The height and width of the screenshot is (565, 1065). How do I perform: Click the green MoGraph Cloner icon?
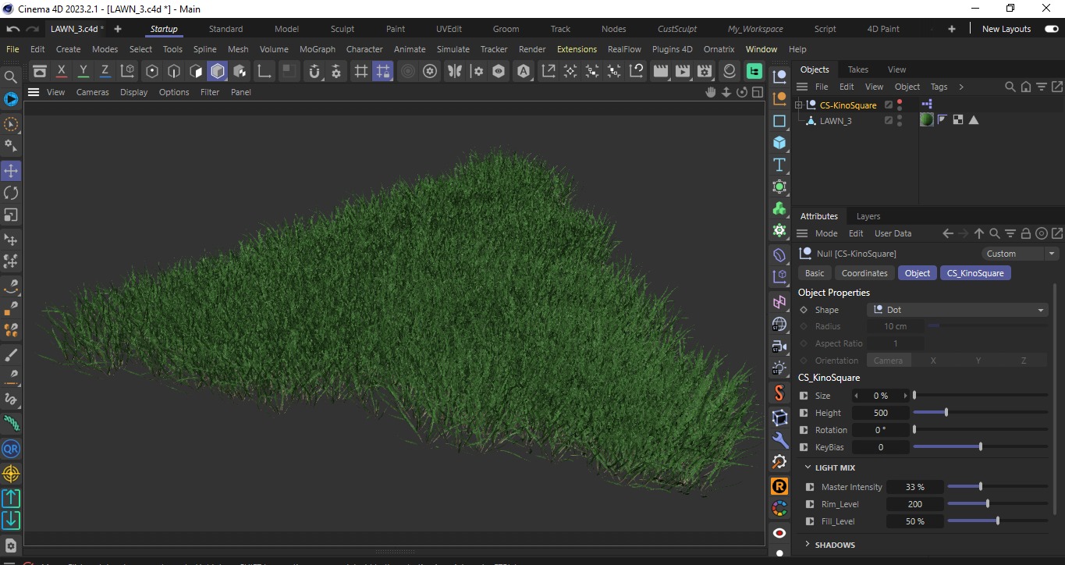point(779,208)
